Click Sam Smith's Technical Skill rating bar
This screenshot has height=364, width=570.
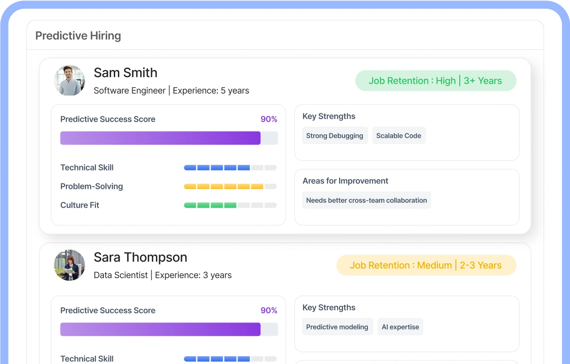coord(230,167)
